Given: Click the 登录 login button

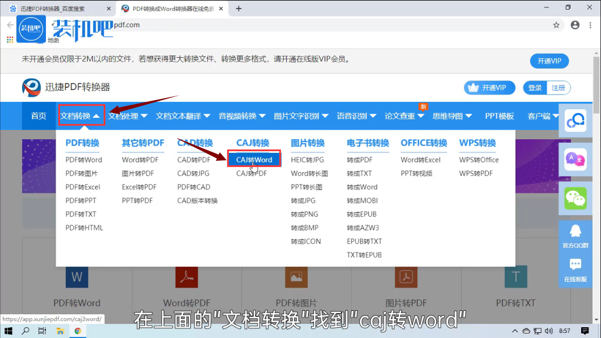Looking at the screenshot, I should tap(535, 88).
